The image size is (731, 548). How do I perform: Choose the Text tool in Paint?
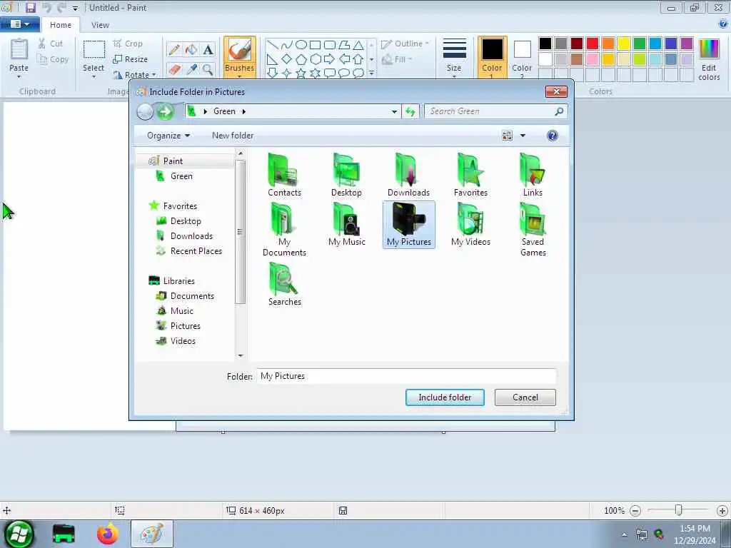click(208, 49)
